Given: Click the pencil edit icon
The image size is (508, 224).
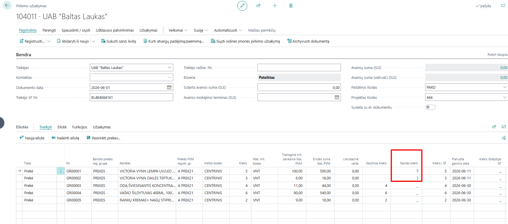Looking at the screenshot, I should coord(242,6).
